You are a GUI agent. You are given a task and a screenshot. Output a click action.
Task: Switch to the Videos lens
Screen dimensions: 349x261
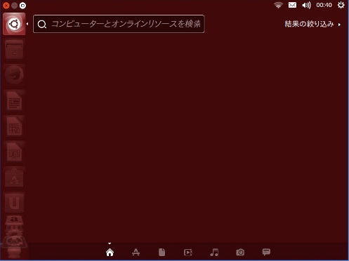tap(188, 253)
